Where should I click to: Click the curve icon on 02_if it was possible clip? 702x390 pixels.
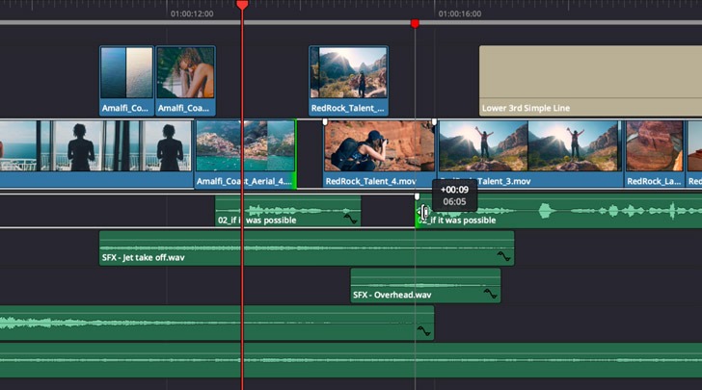pyautogui.click(x=350, y=220)
